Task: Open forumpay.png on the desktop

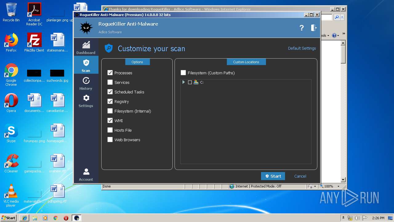Action: click(x=34, y=135)
